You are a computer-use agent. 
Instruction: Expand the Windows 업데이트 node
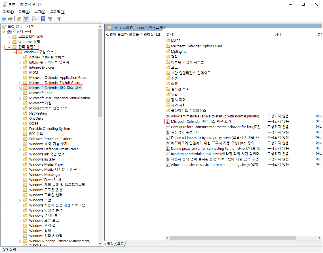coord(20,216)
